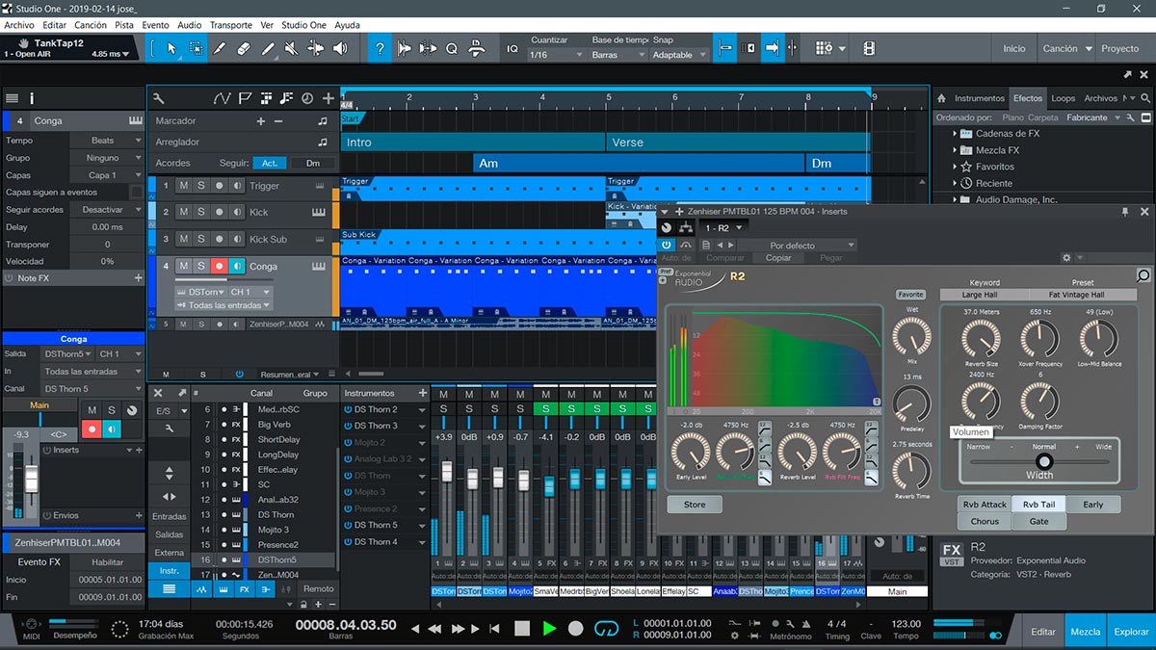Open the Ayuda menu
This screenshot has height=650, width=1156.
click(347, 25)
